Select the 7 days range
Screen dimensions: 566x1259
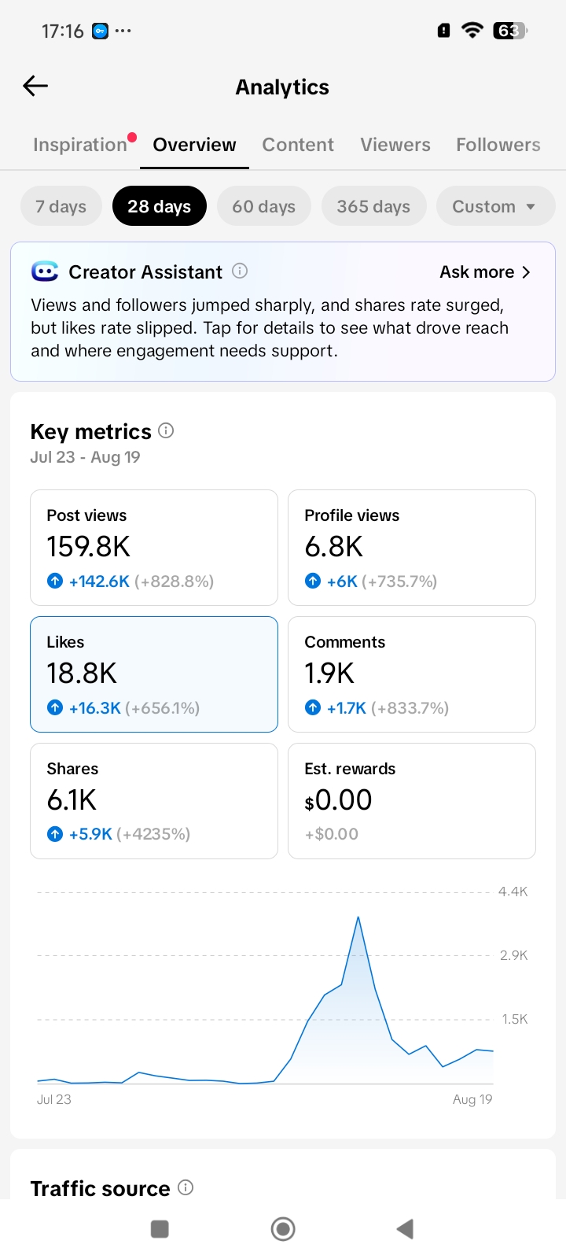[61, 206]
